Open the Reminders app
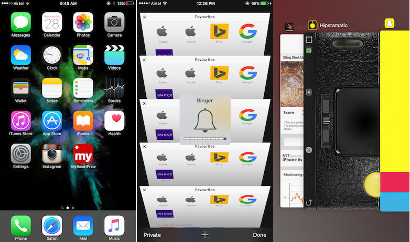Viewport: 410px width, 242px height. (x=83, y=88)
